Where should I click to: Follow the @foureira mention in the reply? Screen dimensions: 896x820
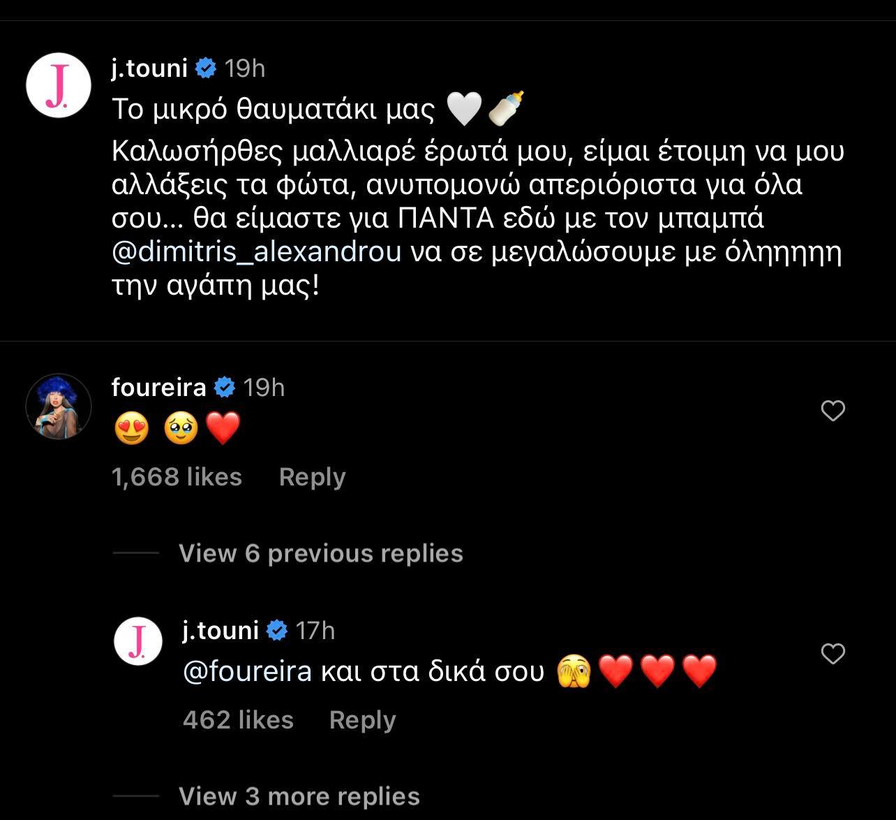coord(247,671)
